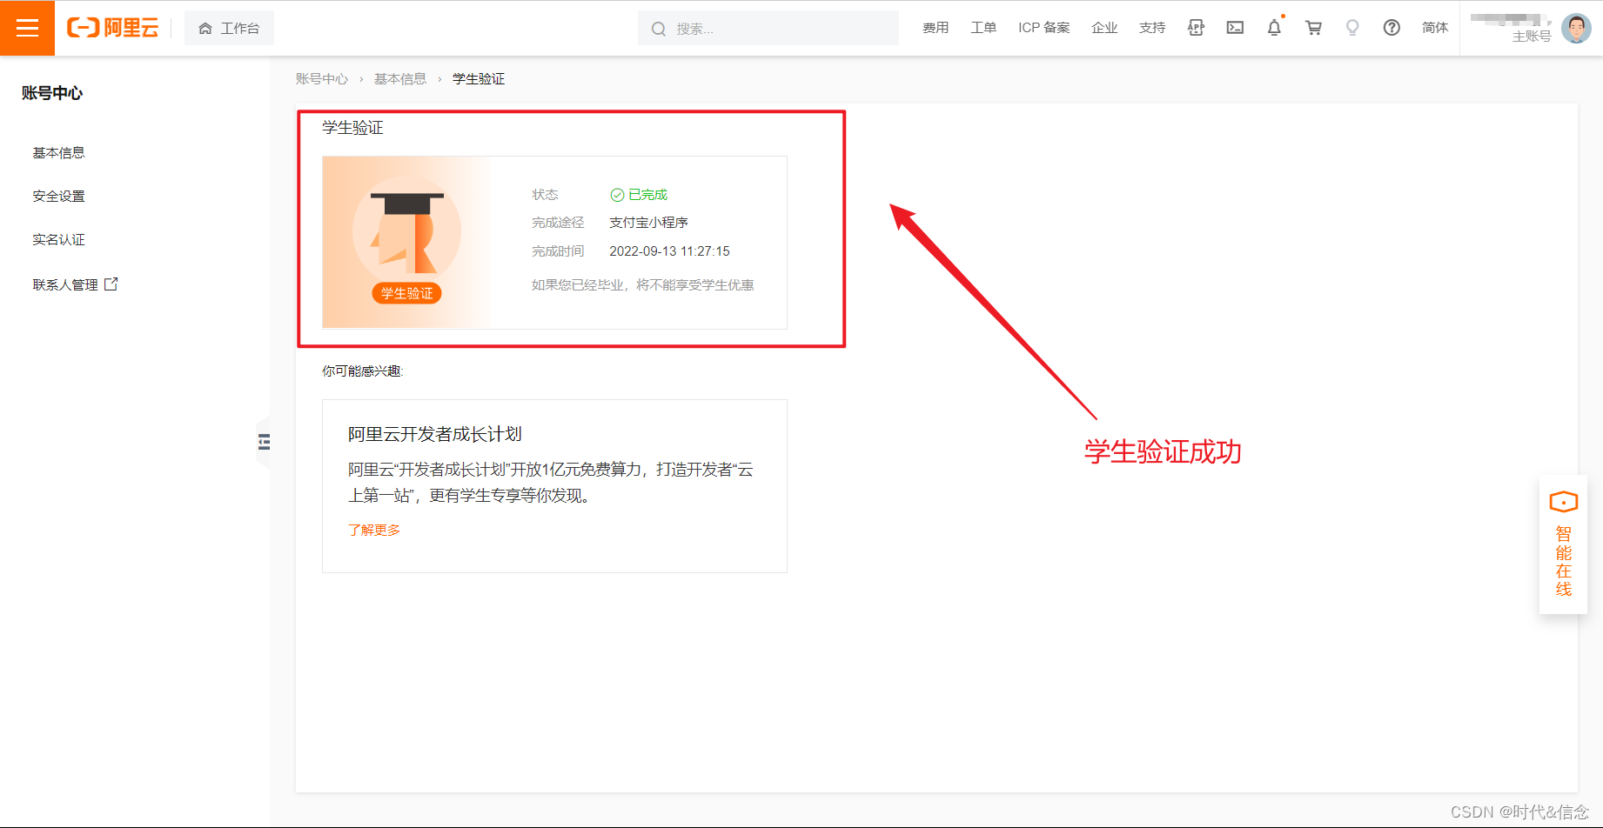This screenshot has height=828, width=1603.
Task: Collapse the sidebar with the toggle handle
Action: coord(264,442)
